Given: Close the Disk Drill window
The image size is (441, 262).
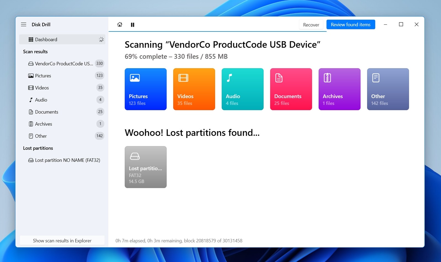Looking at the screenshot, I should coord(416,25).
